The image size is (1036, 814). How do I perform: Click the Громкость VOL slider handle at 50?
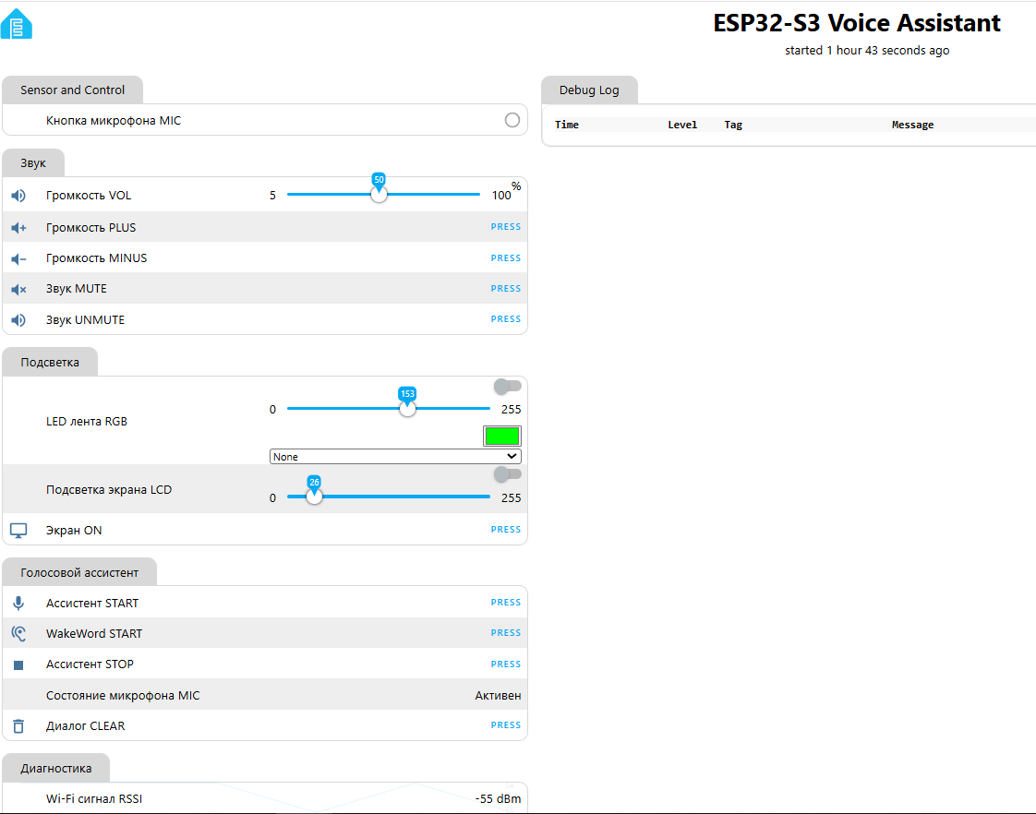tap(379, 194)
